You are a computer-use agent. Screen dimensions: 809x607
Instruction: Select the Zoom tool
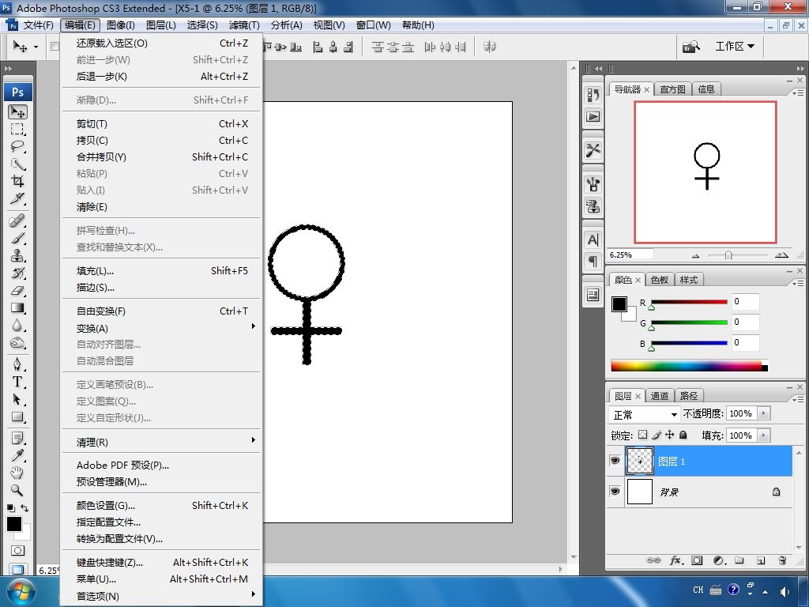pyautogui.click(x=17, y=490)
